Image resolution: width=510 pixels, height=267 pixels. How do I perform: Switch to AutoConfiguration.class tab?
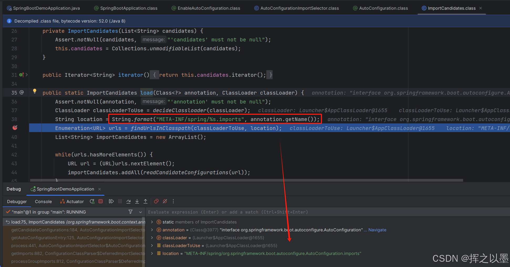coord(381,8)
